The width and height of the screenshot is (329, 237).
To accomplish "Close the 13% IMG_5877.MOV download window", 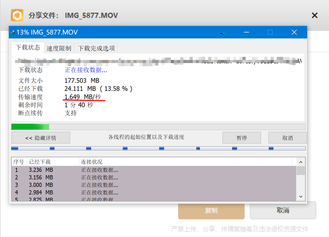I will [x=294, y=32].
